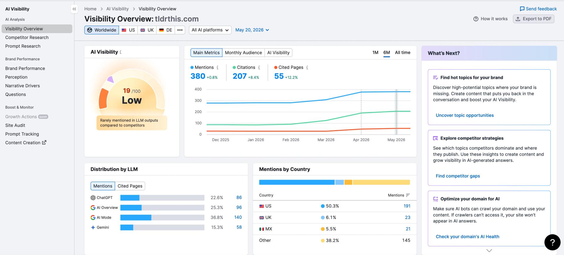
Task: Click the Optimize your domain card icon
Action: click(x=435, y=199)
